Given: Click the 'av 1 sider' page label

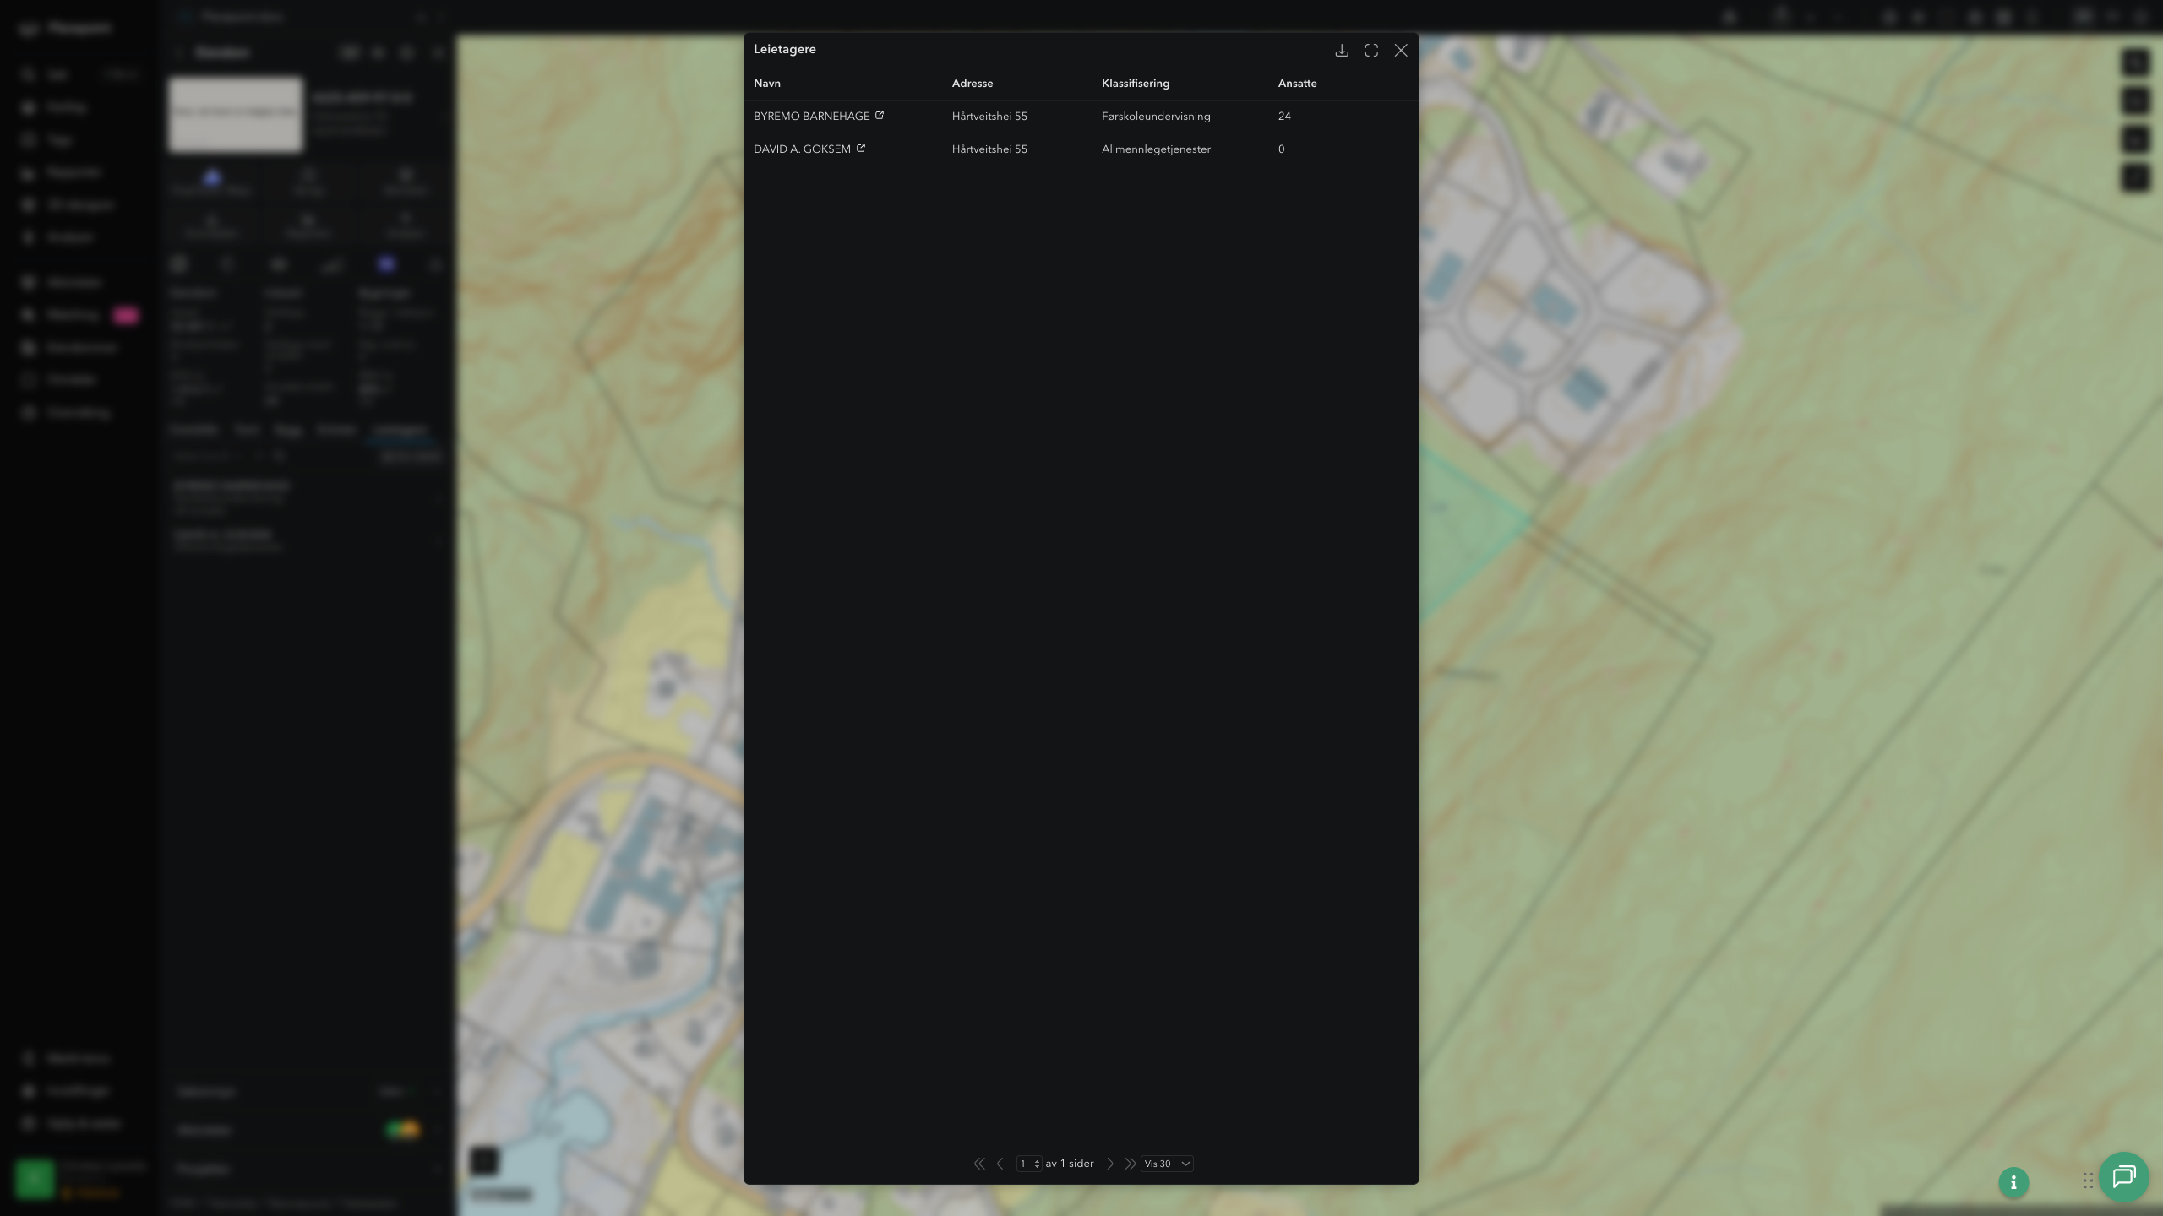Looking at the screenshot, I should (1070, 1164).
